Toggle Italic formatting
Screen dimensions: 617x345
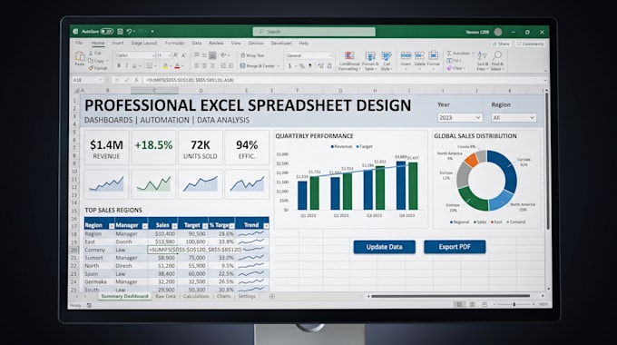tap(126, 65)
